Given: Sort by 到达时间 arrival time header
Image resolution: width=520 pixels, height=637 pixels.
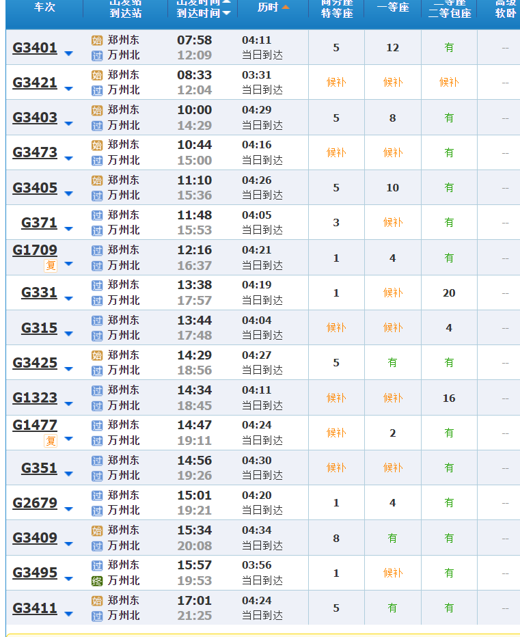Looking at the screenshot, I should (203, 13).
